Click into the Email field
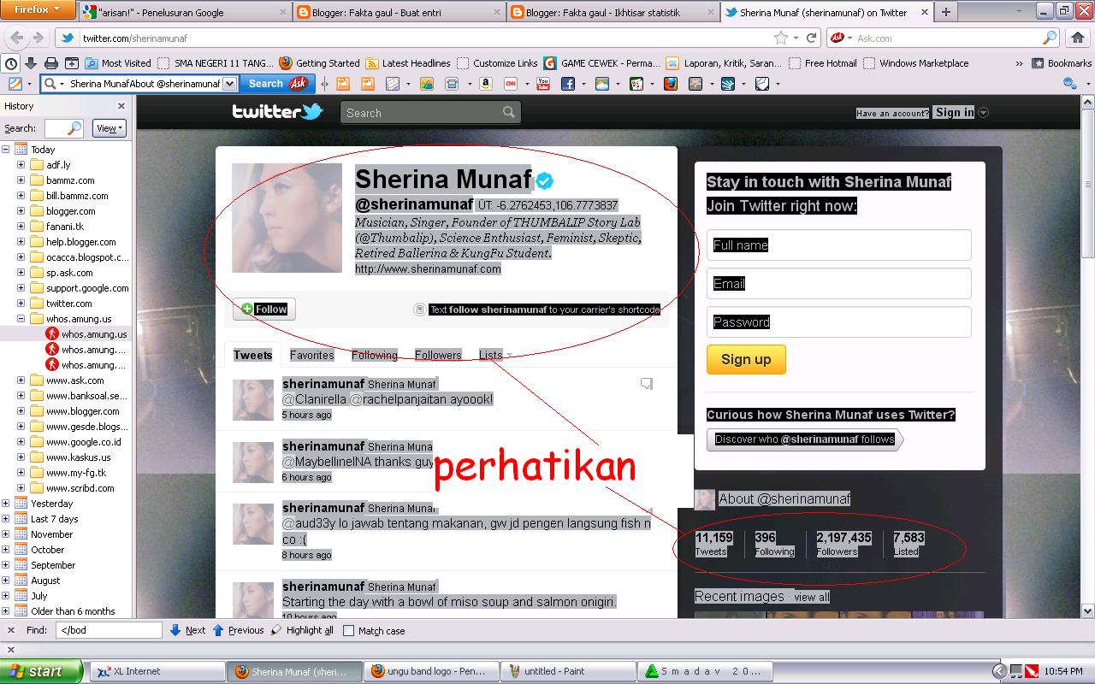 839,284
